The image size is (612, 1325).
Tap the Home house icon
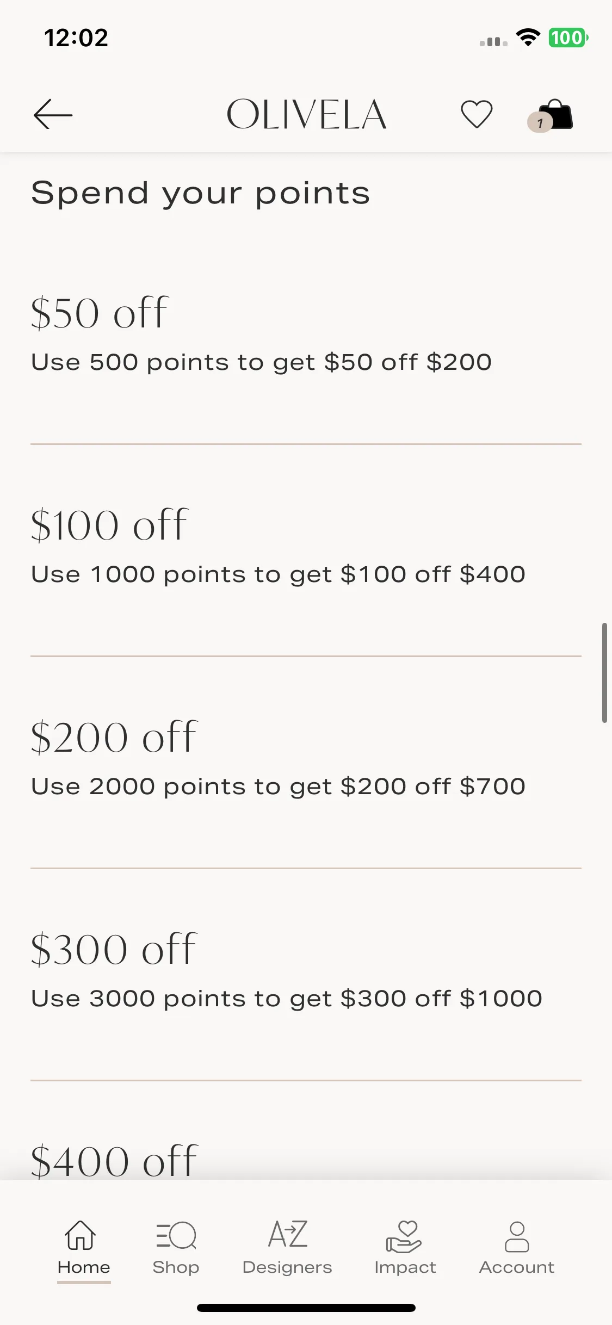click(81, 1235)
